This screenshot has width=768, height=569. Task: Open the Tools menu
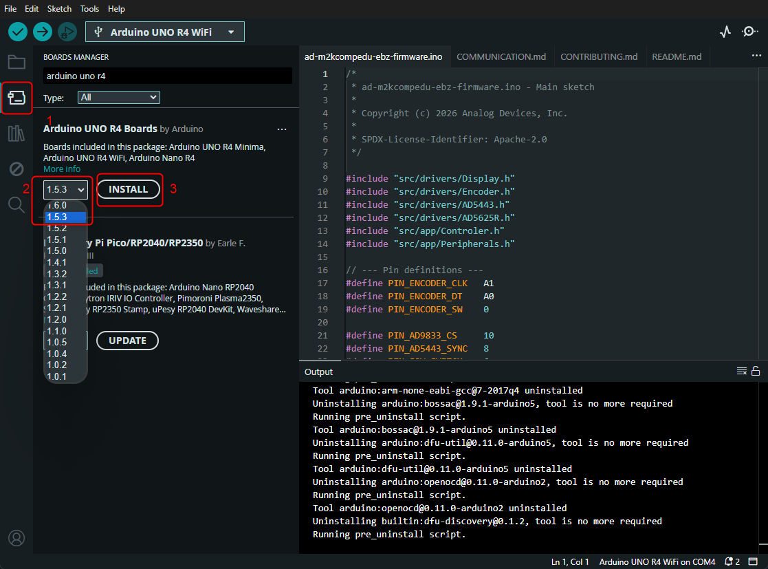point(89,9)
